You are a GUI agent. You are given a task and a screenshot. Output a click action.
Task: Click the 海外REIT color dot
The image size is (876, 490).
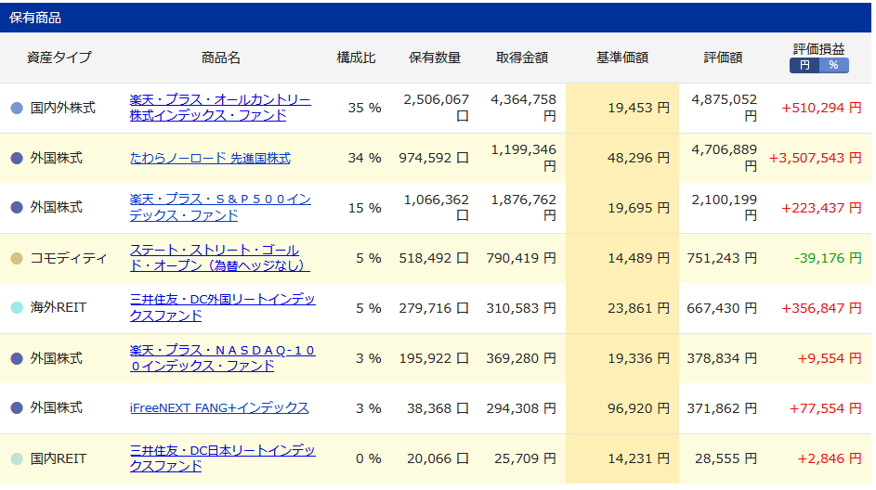17,308
